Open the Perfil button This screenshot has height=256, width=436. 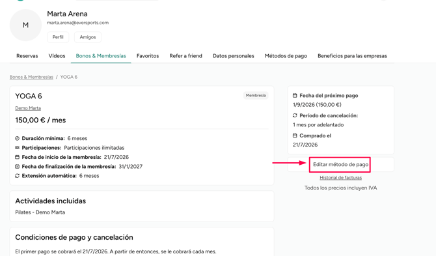[58, 37]
